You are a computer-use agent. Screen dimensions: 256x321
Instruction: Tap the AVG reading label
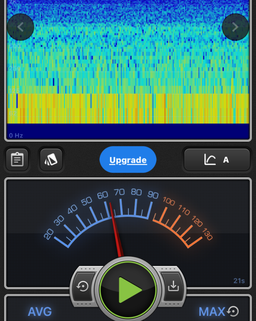(40, 312)
